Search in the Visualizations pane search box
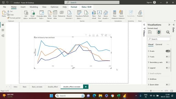This screenshot has width=176, height=99. [x=159, y=39]
